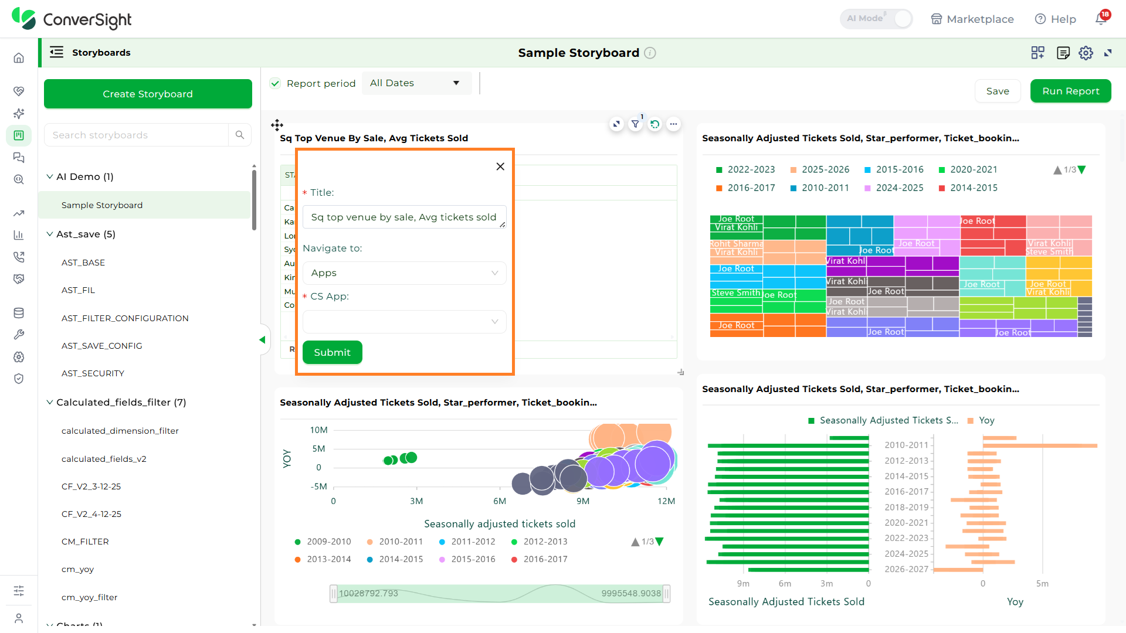Open the user profile icon in sidebar
Viewport: 1126px width, 633px height.
[x=19, y=618]
